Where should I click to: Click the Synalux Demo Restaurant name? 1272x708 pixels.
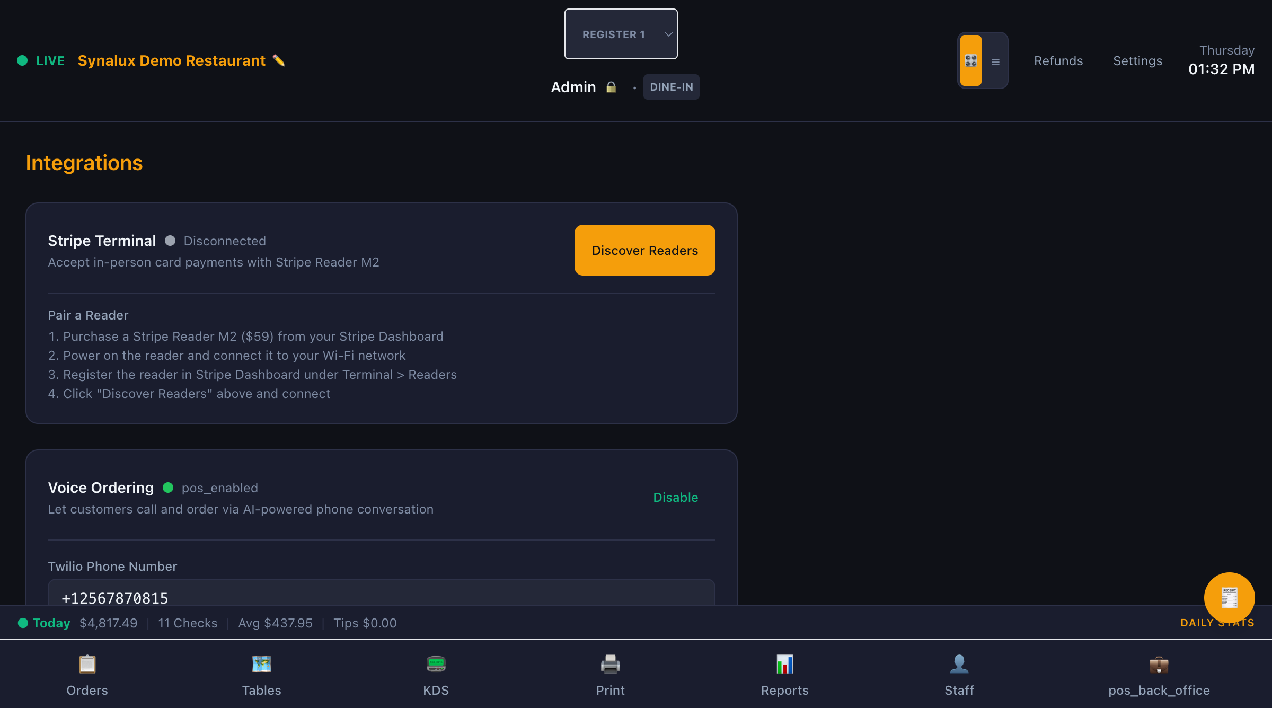click(172, 60)
